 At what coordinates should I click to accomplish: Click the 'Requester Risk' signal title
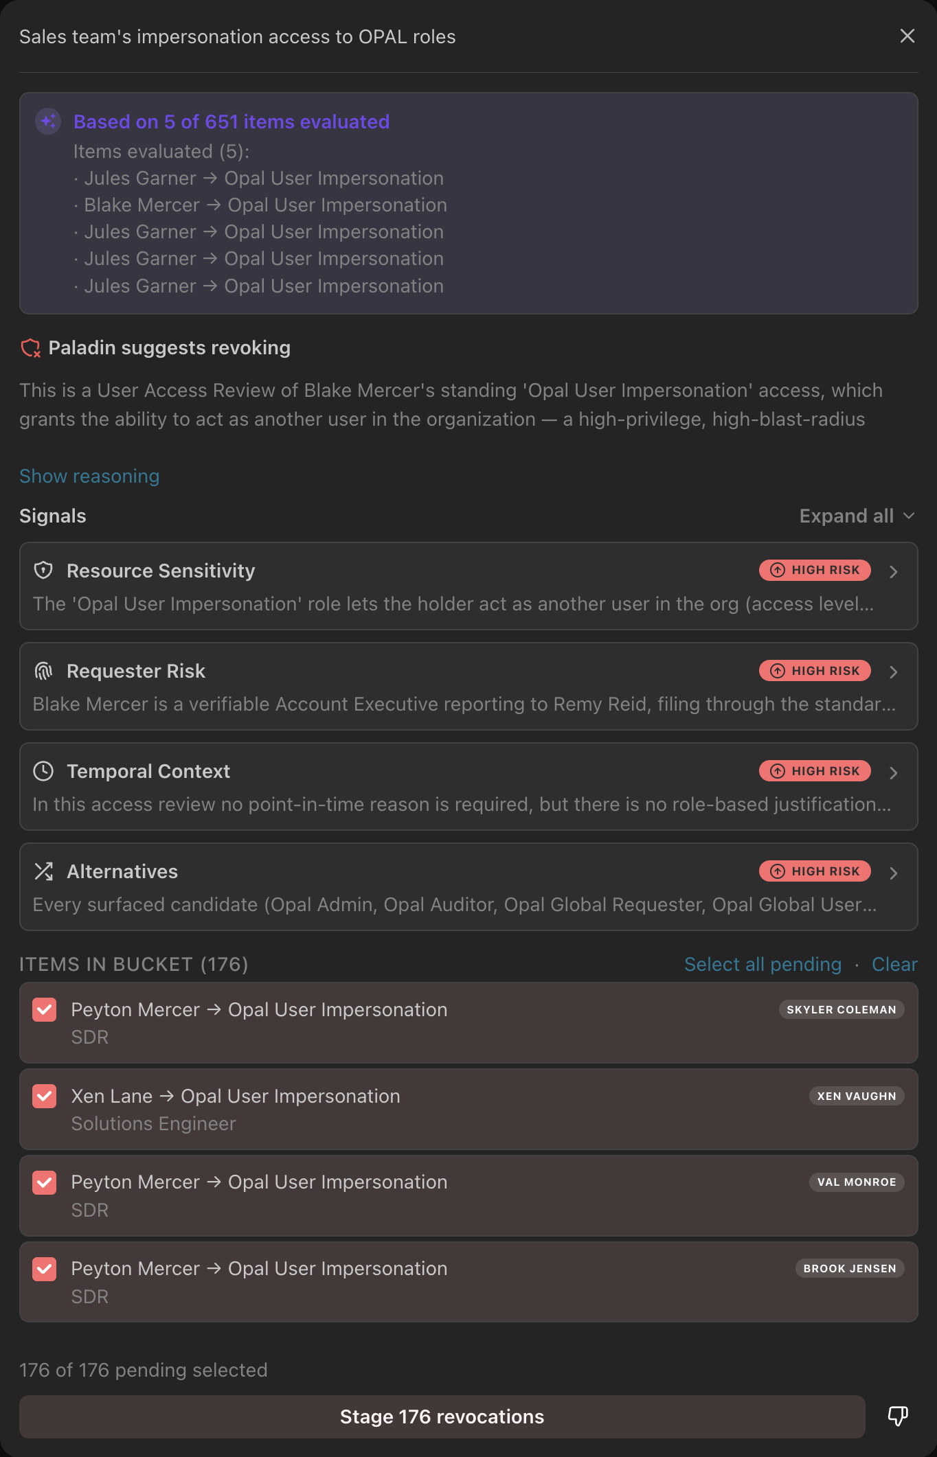coord(136,671)
